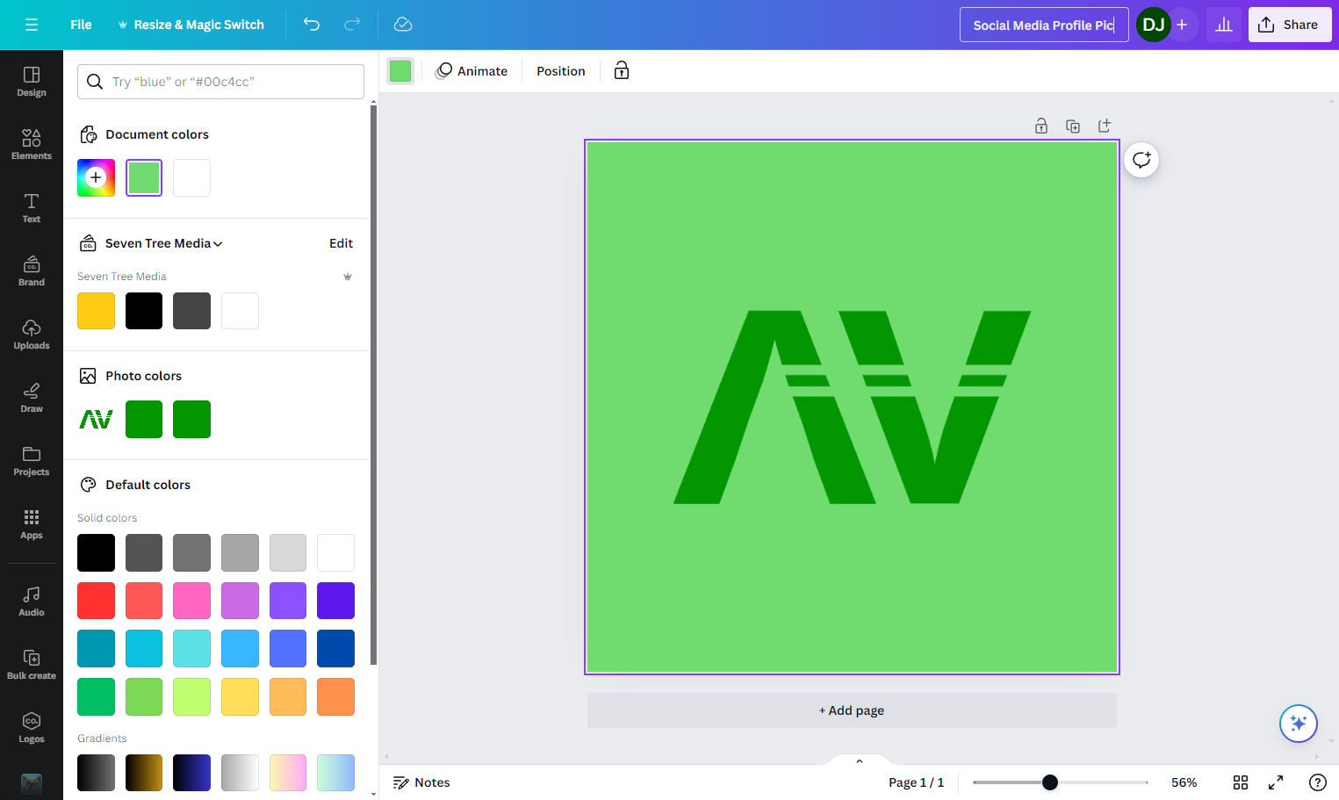This screenshot has height=800, width=1339.
Task: Open the Animate options
Action: 472,71
